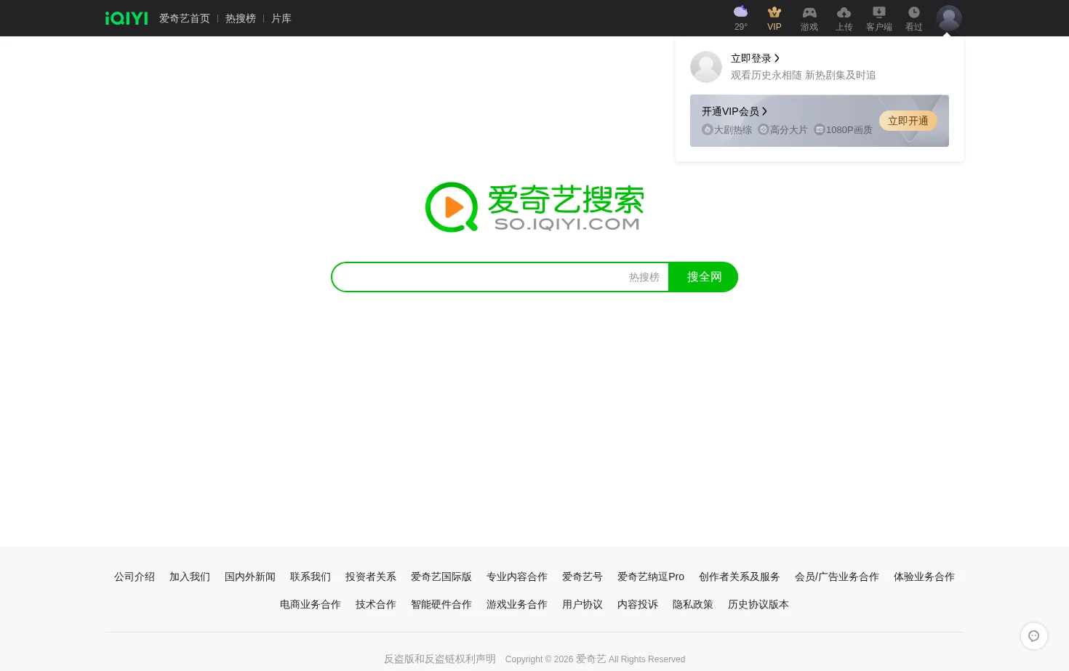Click the 爱奇艺搜索 logo image
The height and width of the screenshot is (671, 1069).
tap(534, 207)
